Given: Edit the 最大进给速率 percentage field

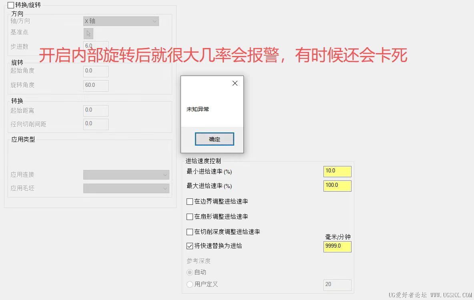Looking at the screenshot, I should [337, 186].
